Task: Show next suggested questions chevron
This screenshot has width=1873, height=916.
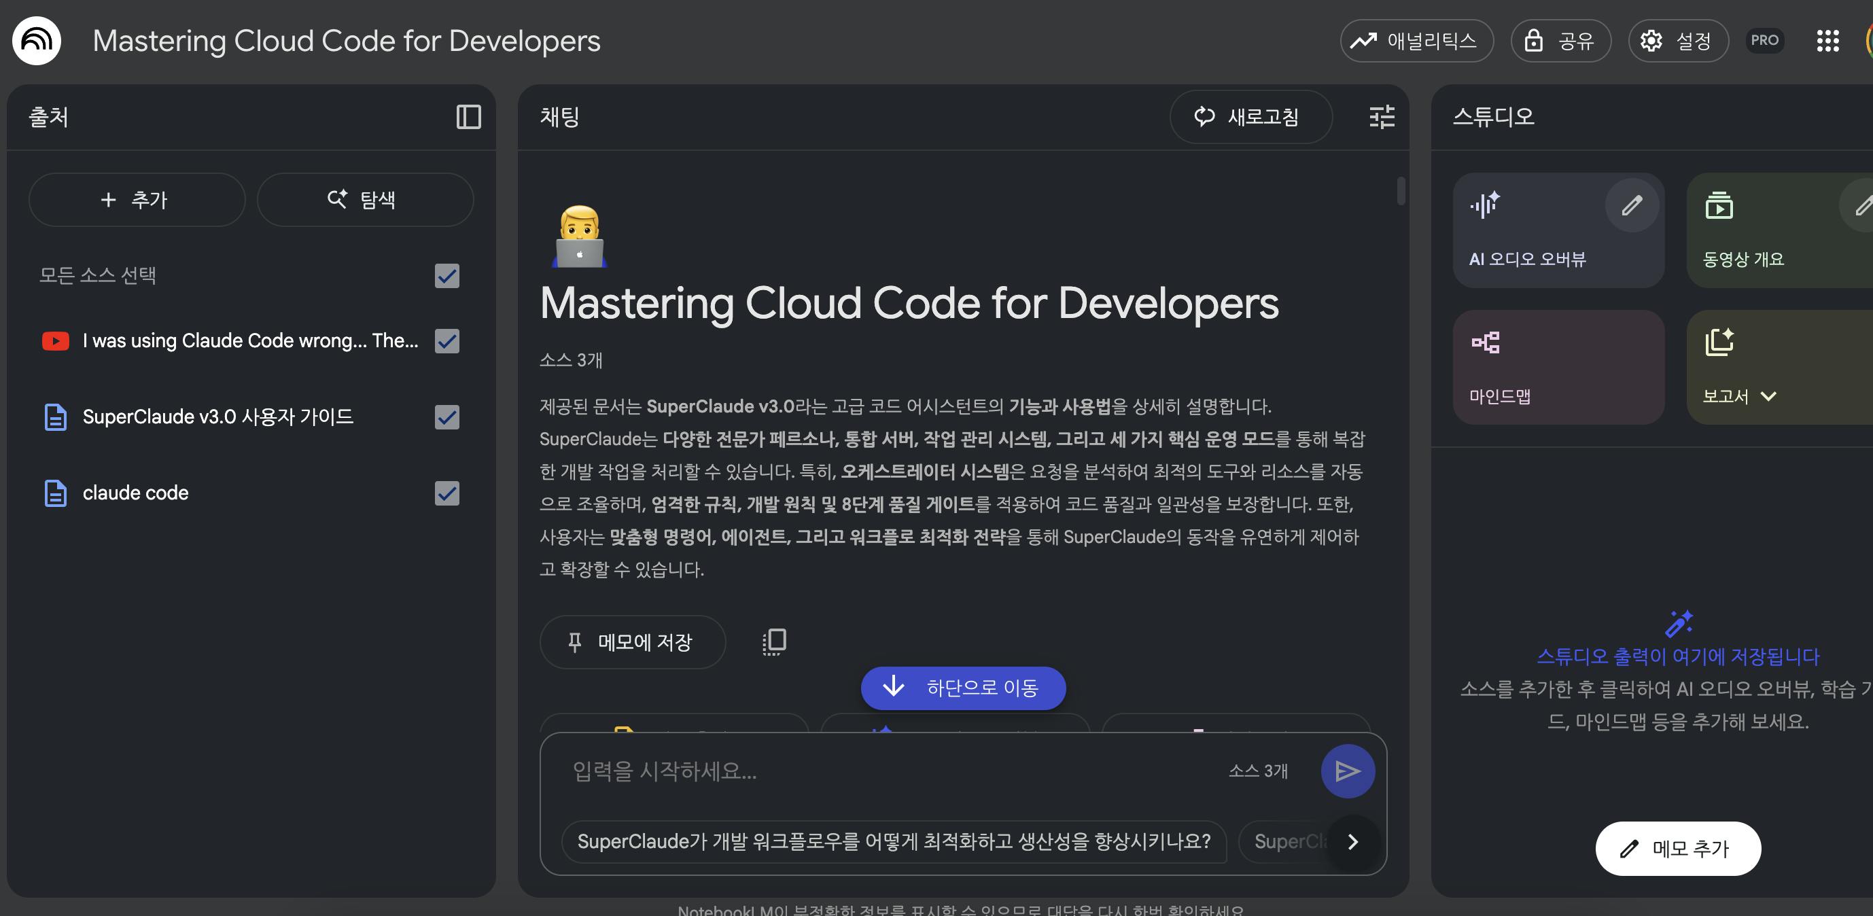Action: (x=1352, y=842)
